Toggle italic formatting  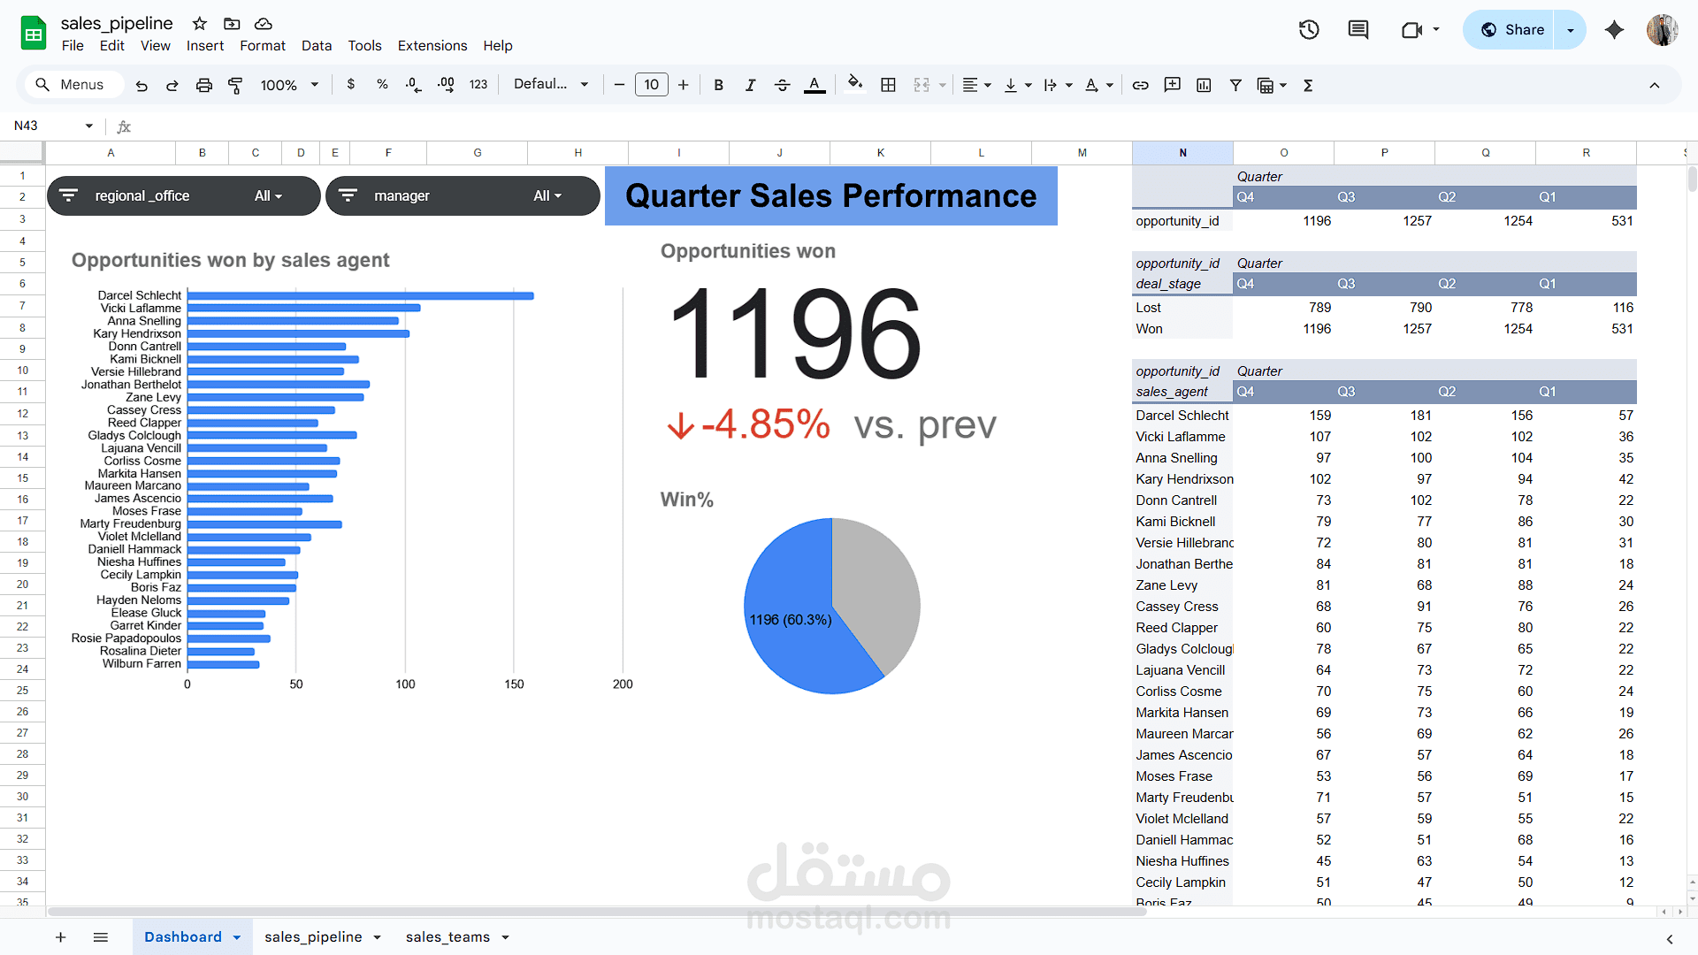750,85
